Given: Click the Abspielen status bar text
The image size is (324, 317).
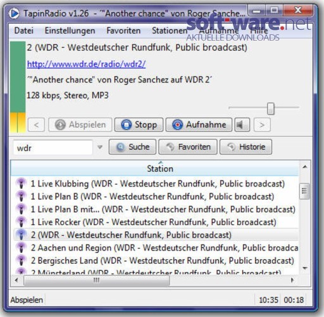Looking at the screenshot, I should (x=27, y=300).
